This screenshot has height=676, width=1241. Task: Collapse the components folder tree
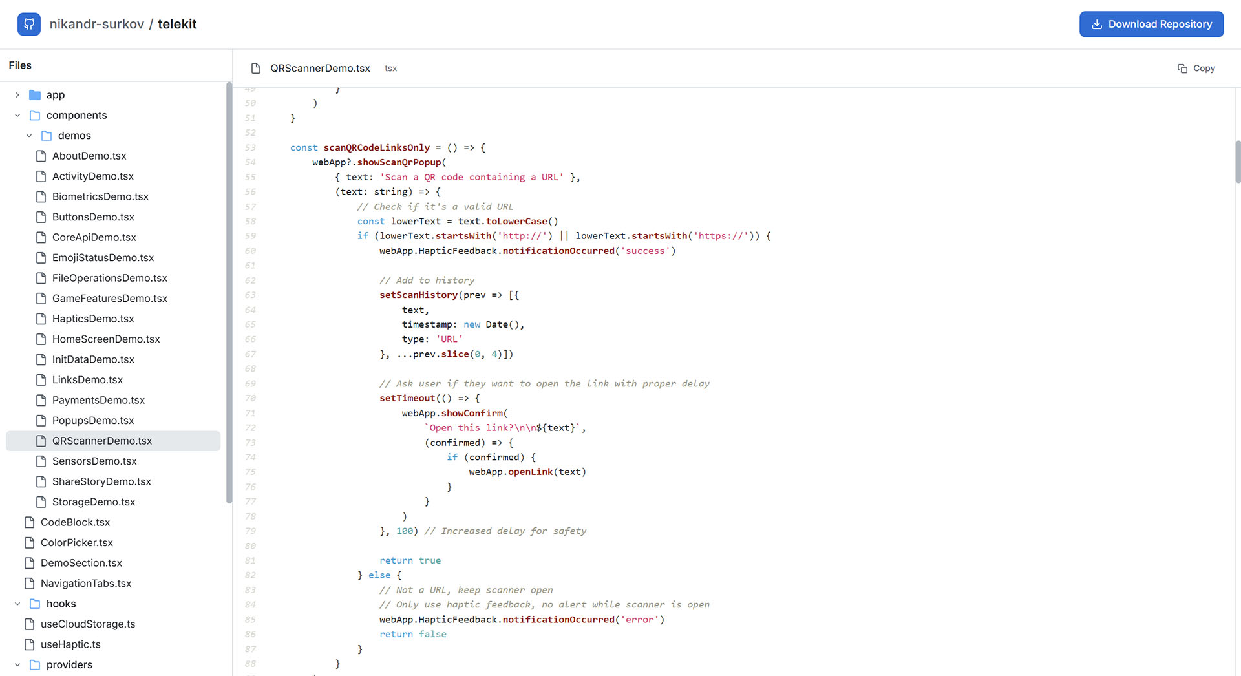[17, 115]
